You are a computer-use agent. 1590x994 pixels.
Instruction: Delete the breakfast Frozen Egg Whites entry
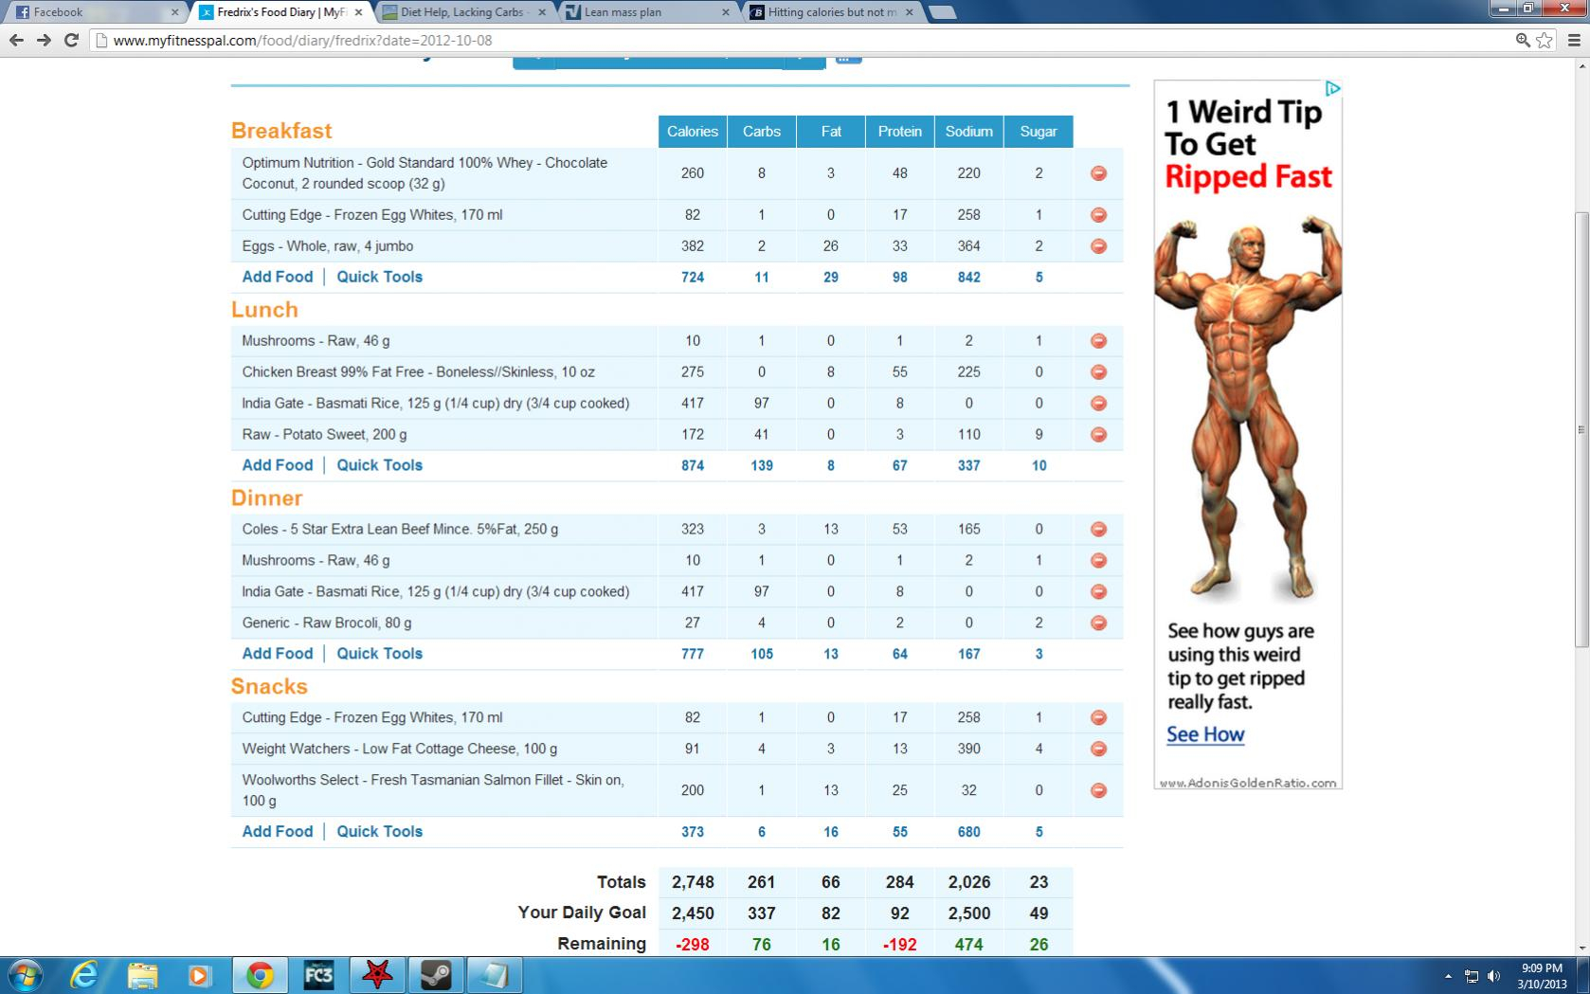point(1098,215)
